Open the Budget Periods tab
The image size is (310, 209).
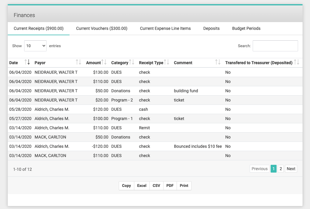(246, 28)
